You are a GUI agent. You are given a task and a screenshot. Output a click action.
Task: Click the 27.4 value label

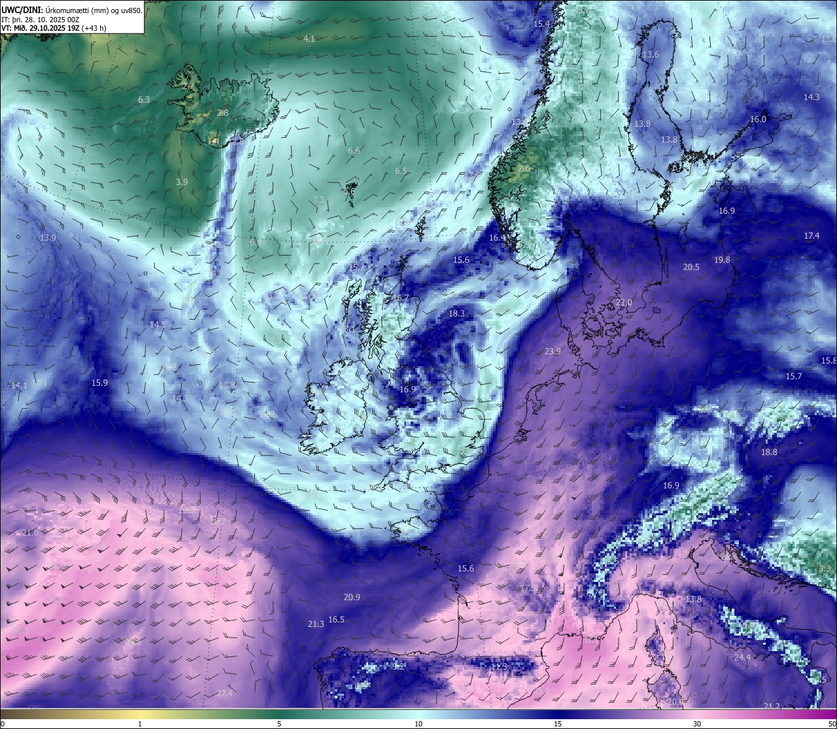224,694
